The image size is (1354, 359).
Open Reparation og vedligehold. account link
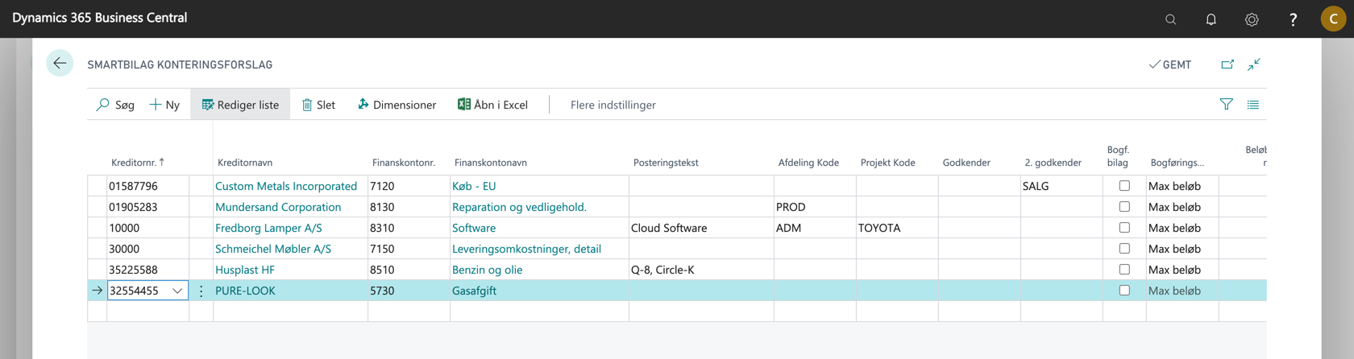(x=519, y=207)
